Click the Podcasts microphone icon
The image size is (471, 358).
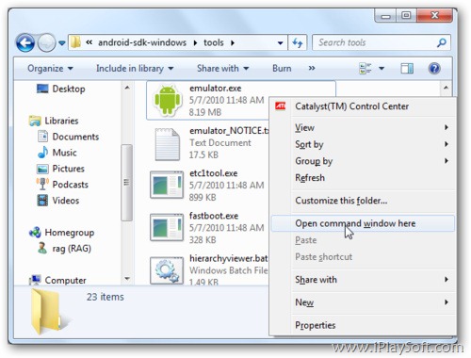coord(42,185)
